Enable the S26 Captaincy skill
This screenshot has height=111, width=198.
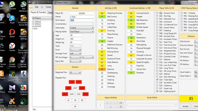pyautogui.click(x=157, y=85)
